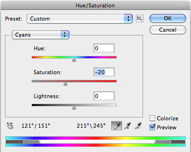Click the right falloff range bar segment
This screenshot has width=191, height=152.
pyautogui.click(x=163, y=142)
